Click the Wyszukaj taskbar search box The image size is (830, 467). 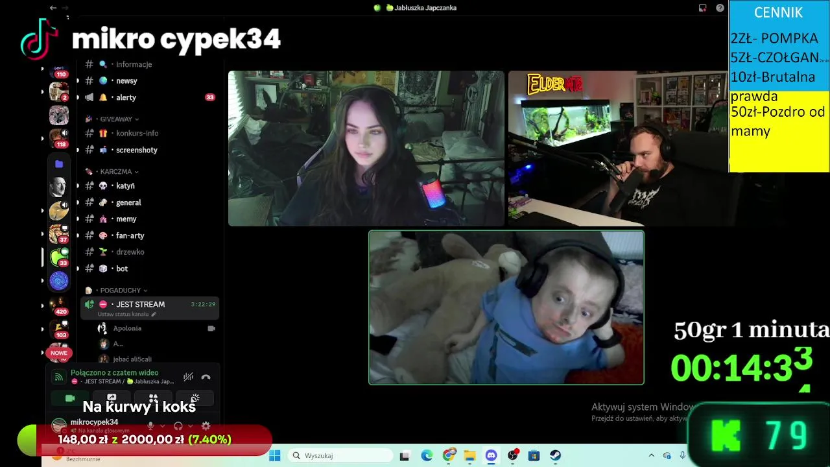click(339, 455)
